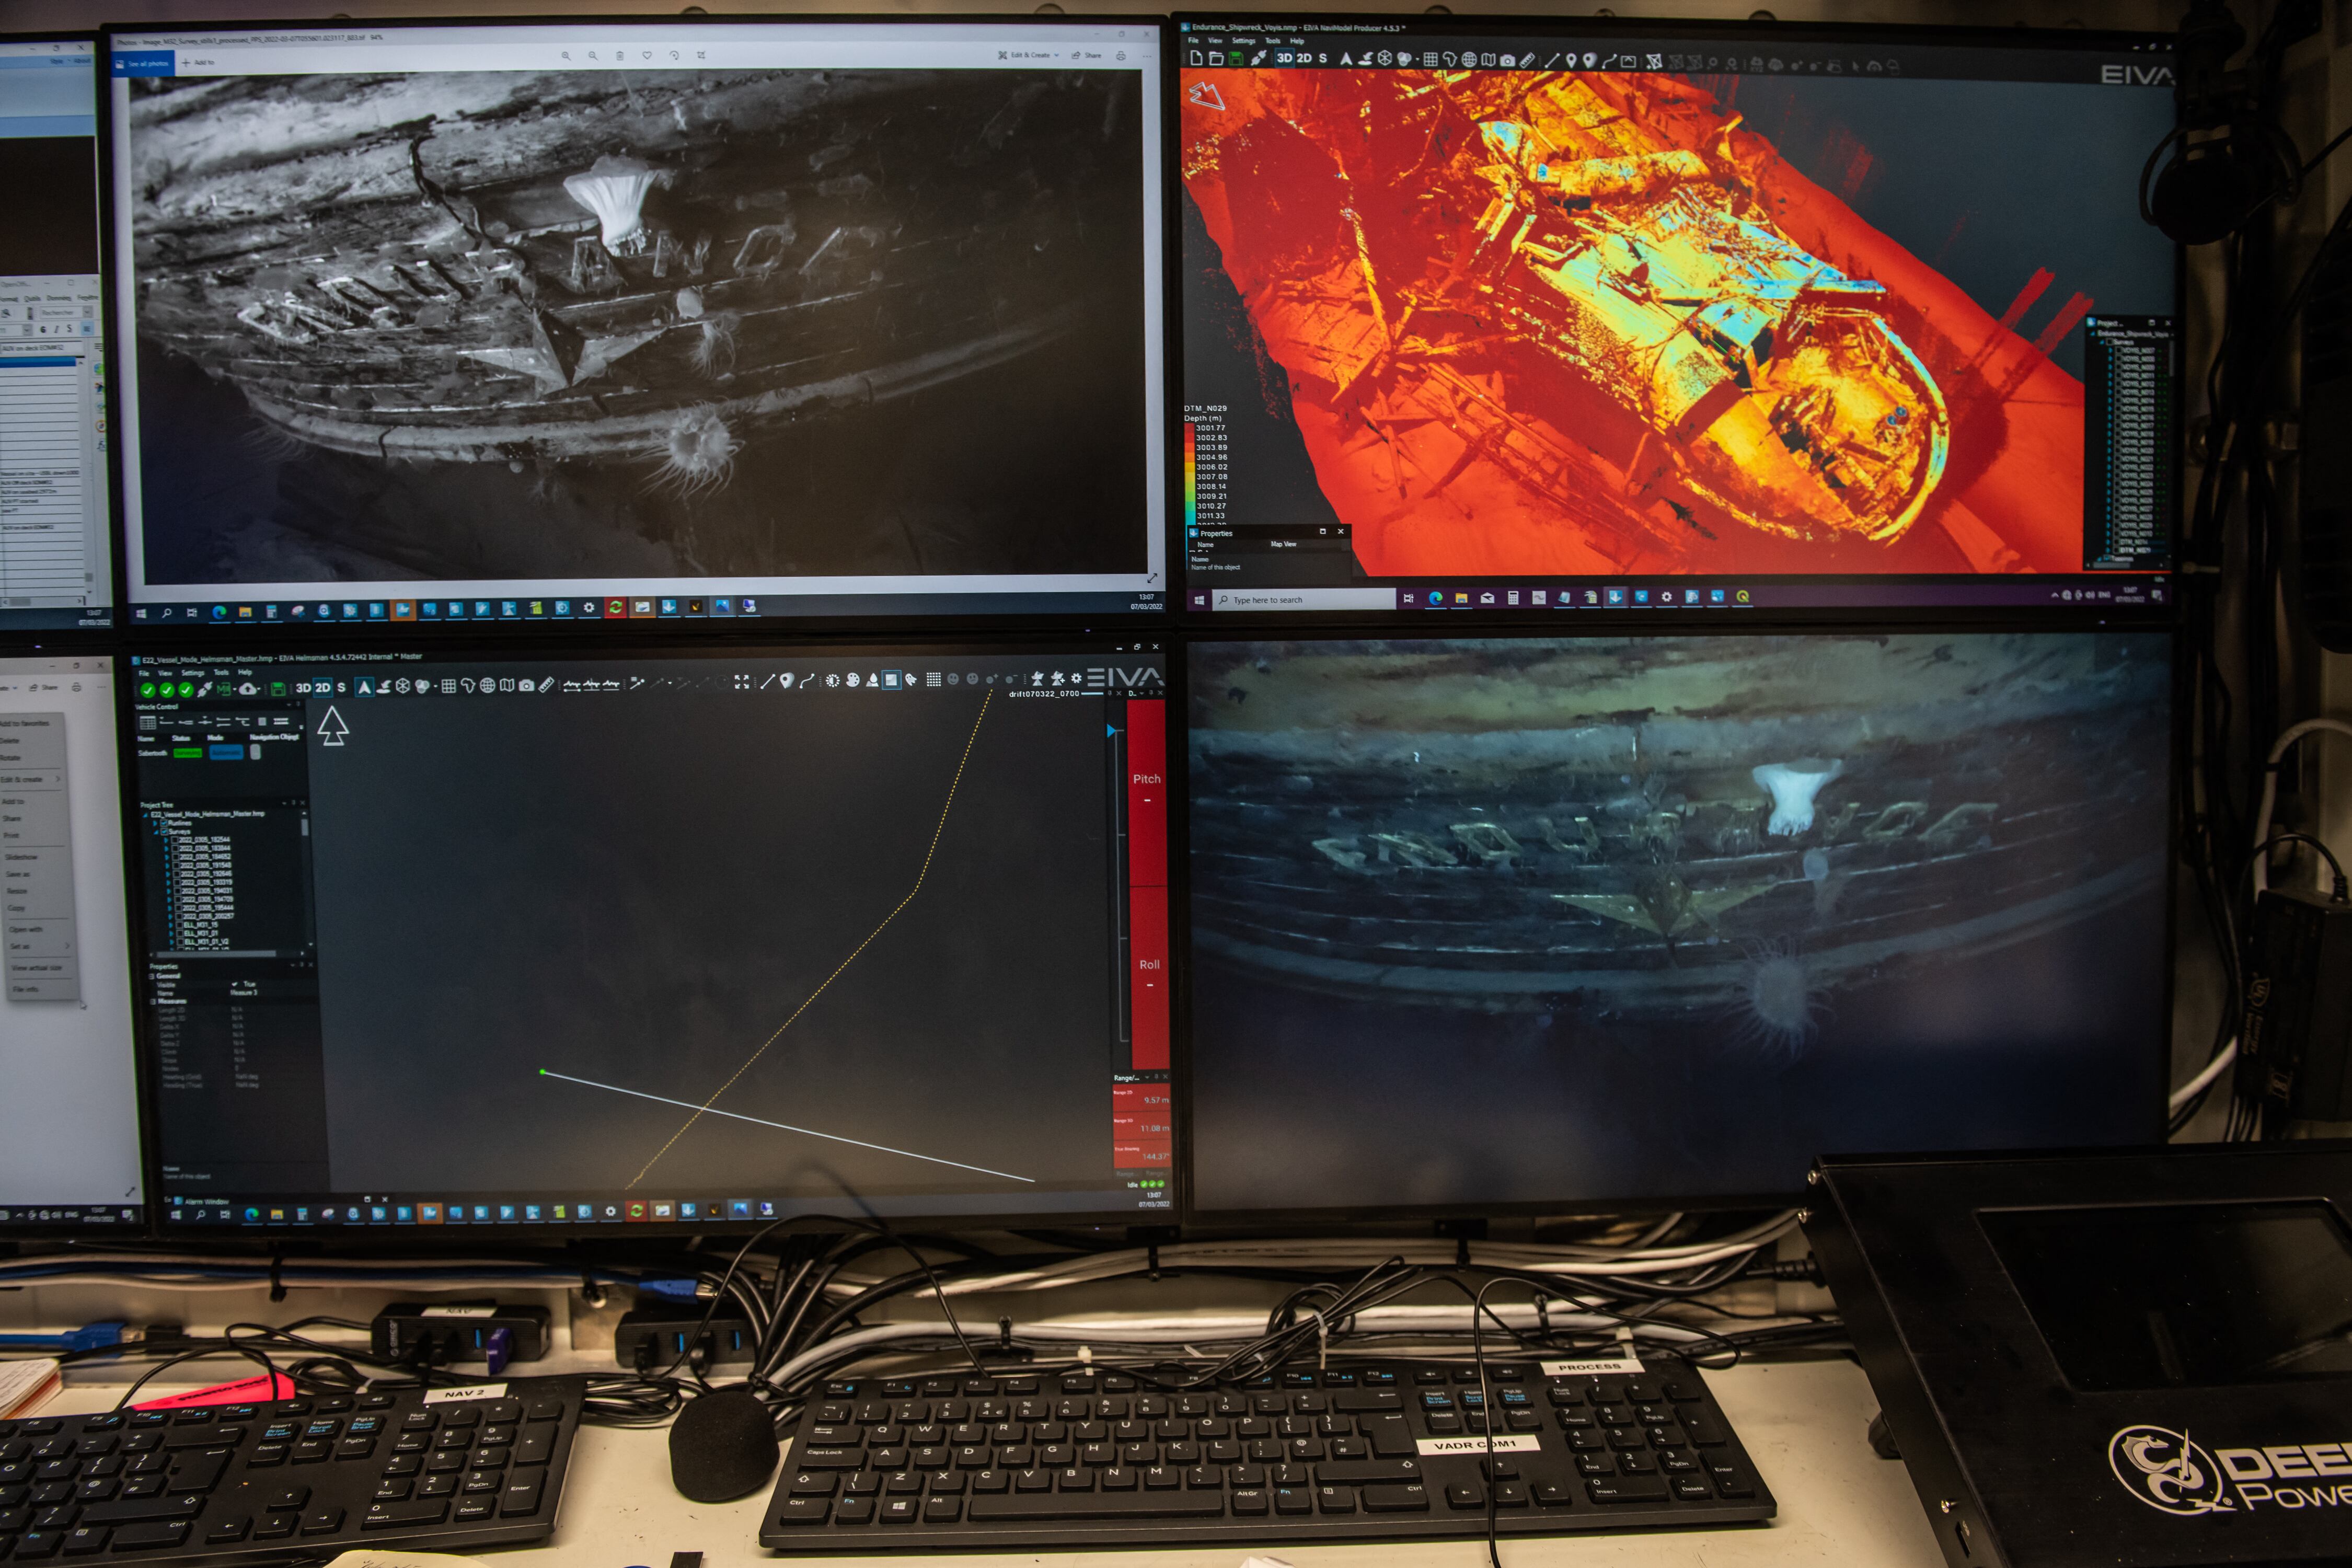Select the ruler measure tool in NaviModel
This screenshot has width=2352, height=1568.
click(1527, 59)
